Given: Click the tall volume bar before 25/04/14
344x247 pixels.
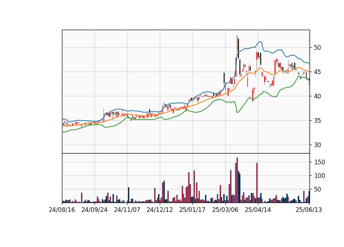Looking at the screenshot, I should (x=257, y=183).
